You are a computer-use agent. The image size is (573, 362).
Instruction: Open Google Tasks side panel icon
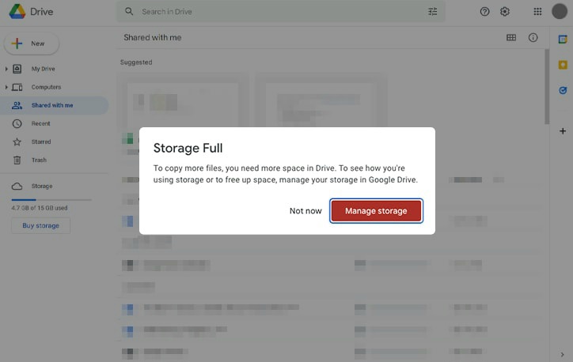563,91
